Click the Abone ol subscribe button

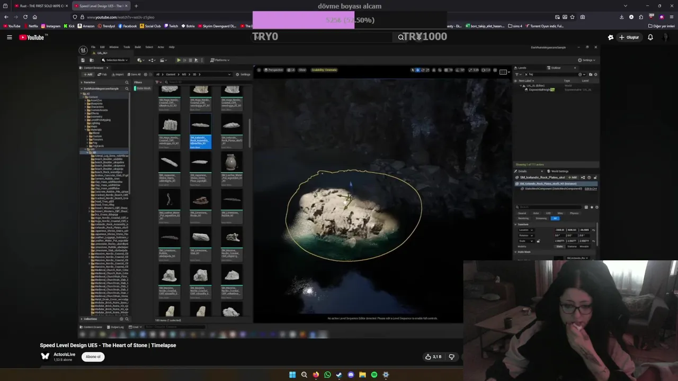(93, 357)
